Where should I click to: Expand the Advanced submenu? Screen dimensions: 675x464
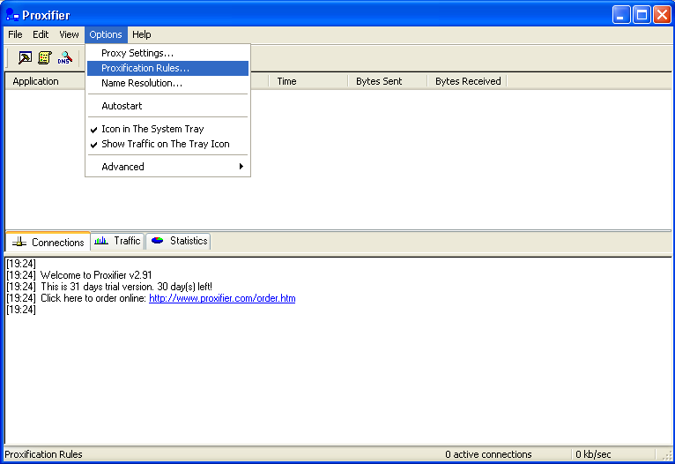167,167
